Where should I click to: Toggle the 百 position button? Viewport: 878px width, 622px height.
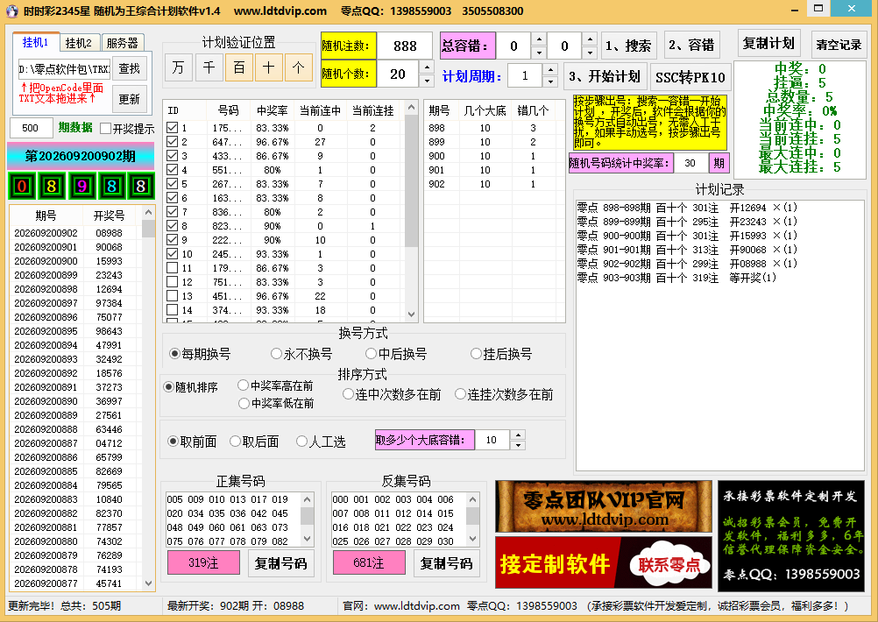239,67
